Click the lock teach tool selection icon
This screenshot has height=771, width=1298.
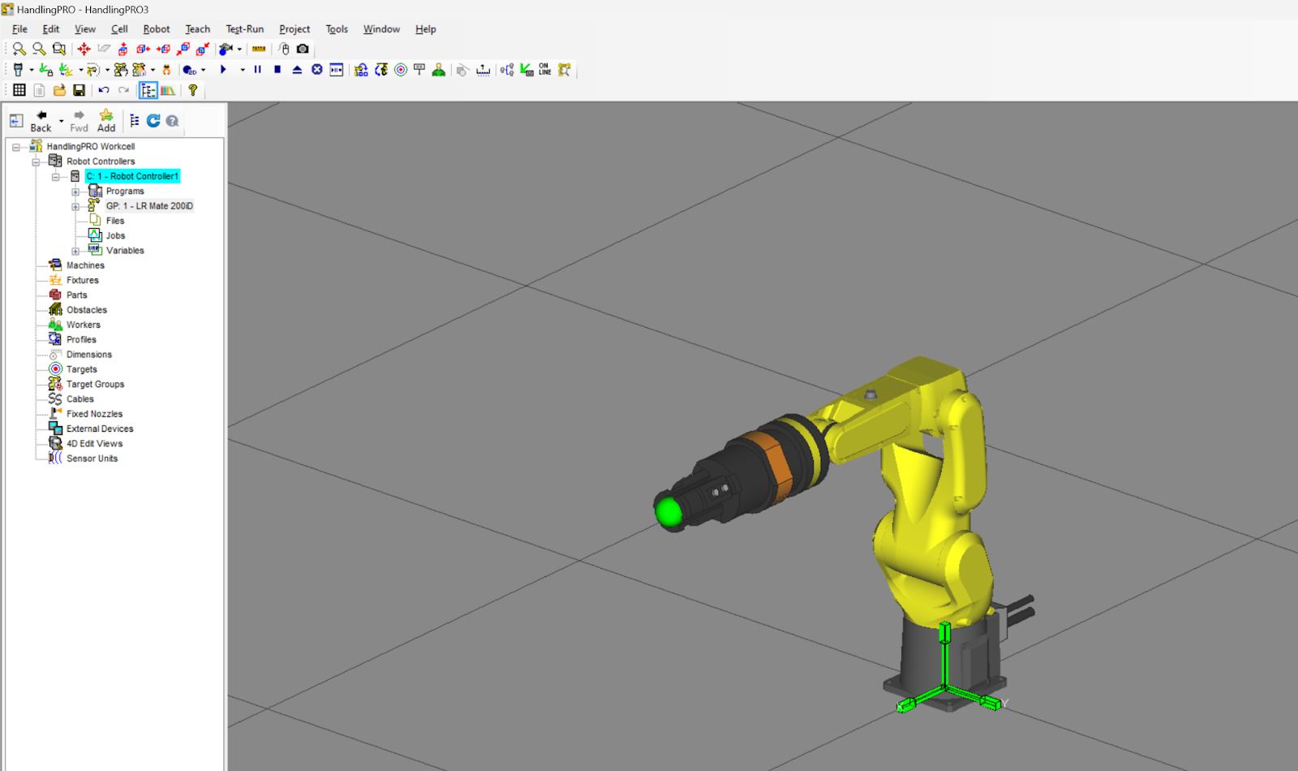click(46, 70)
